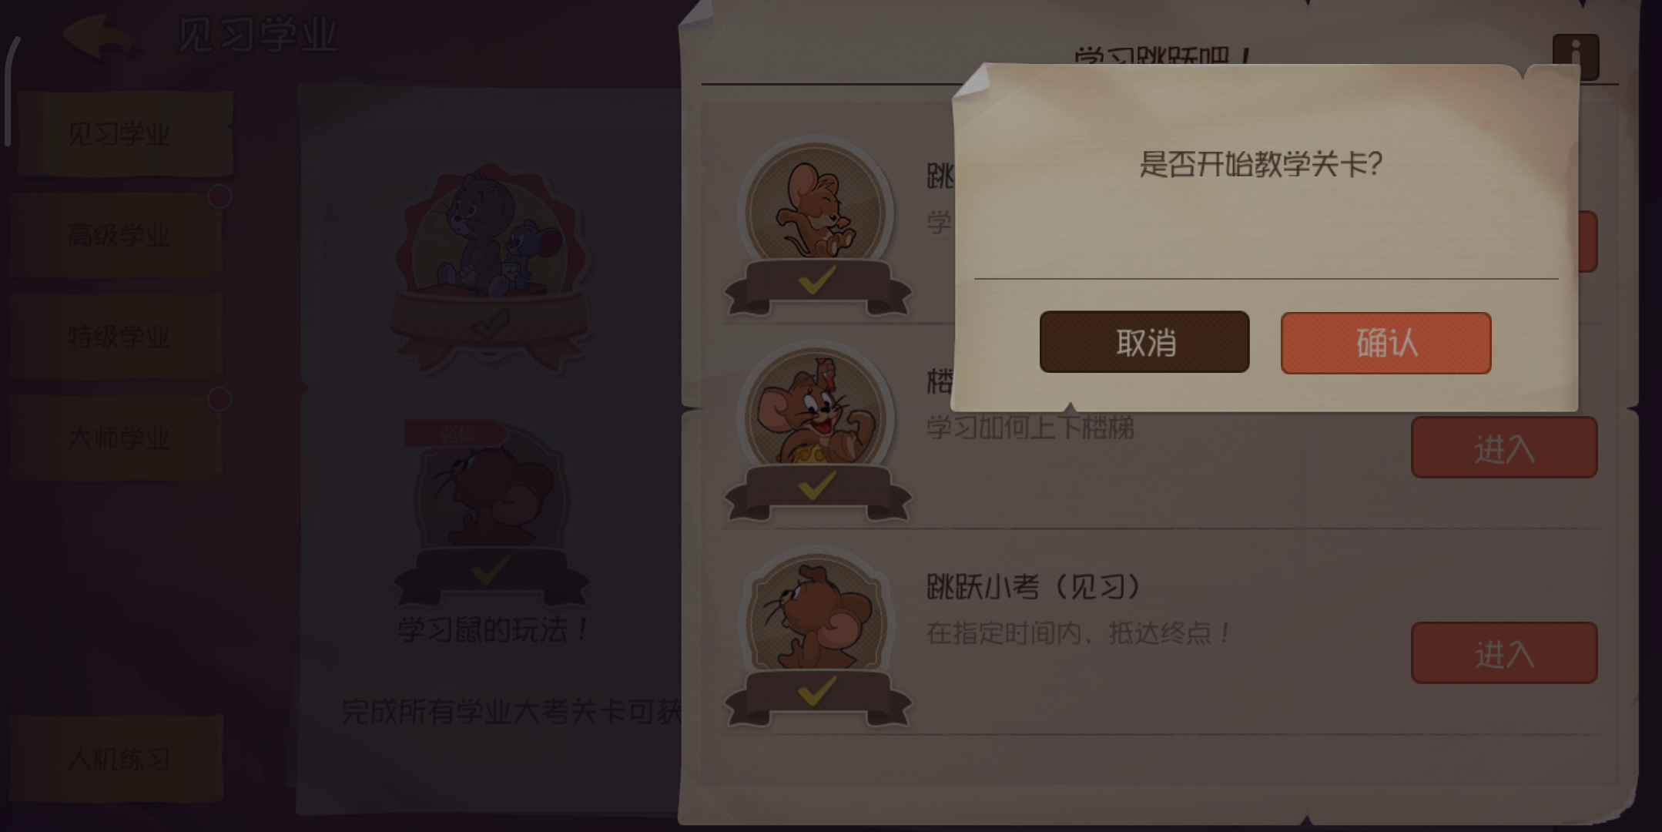Click 取消 to cancel the dialog
This screenshot has width=1662, height=832.
[1144, 342]
